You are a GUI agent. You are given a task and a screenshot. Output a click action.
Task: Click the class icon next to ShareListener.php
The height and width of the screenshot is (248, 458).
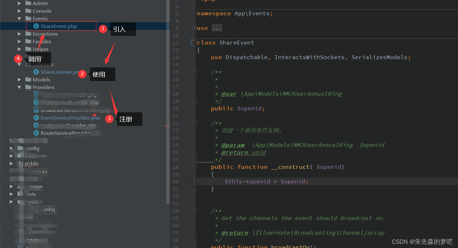pos(36,72)
